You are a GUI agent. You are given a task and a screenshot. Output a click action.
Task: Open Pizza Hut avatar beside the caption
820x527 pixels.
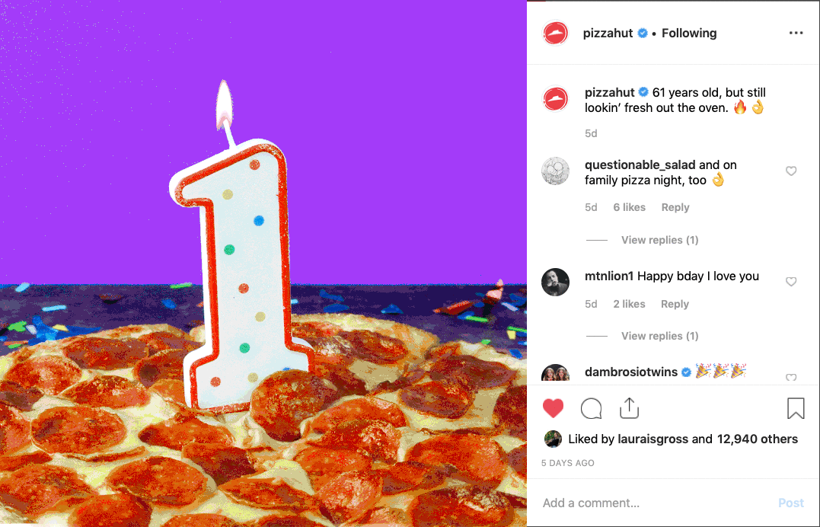click(x=555, y=99)
